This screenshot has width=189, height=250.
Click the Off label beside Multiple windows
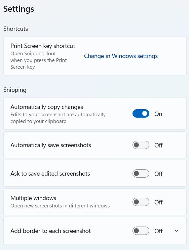click(158, 202)
